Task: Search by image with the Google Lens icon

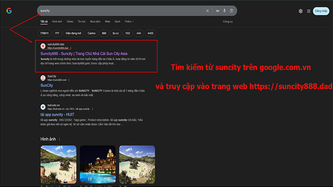Action: (232, 11)
